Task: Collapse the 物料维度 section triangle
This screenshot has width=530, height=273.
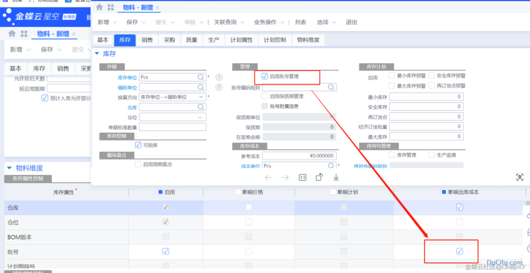Action: click(9, 168)
